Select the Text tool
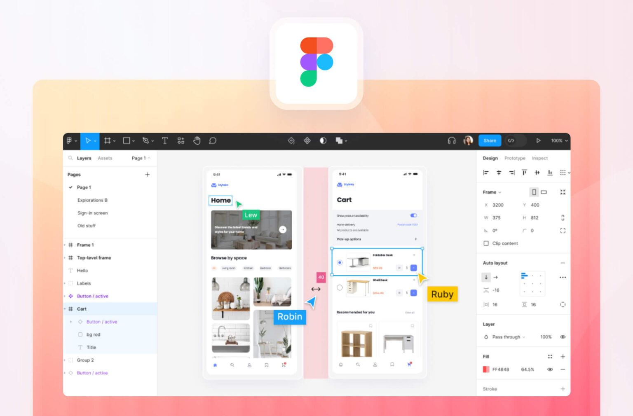 coord(164,140)
